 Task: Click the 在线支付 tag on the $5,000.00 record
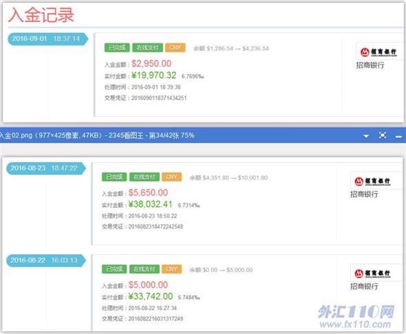click(145, 269)
